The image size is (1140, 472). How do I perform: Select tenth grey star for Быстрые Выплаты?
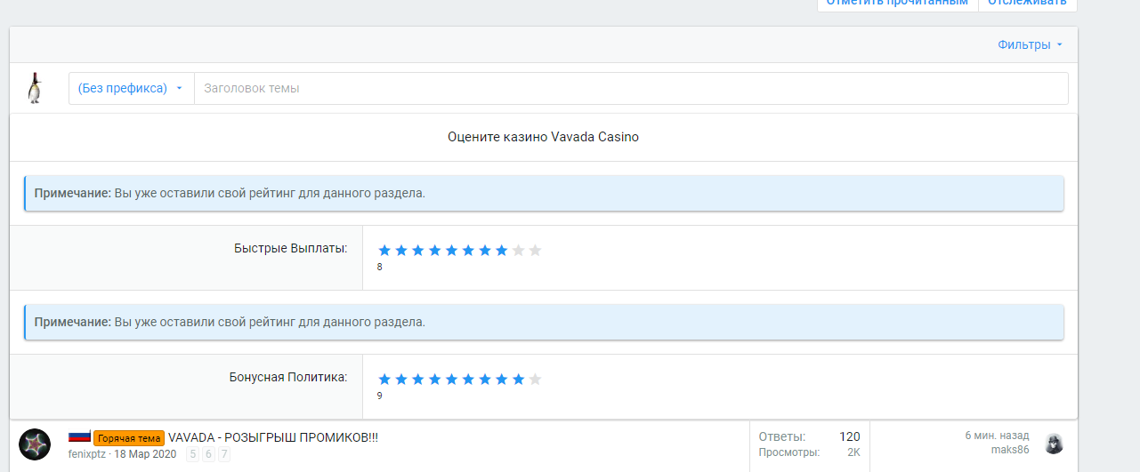click(x=535, y=251)
